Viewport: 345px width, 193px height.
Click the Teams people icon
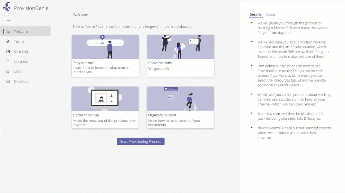(x=8, y=41)
